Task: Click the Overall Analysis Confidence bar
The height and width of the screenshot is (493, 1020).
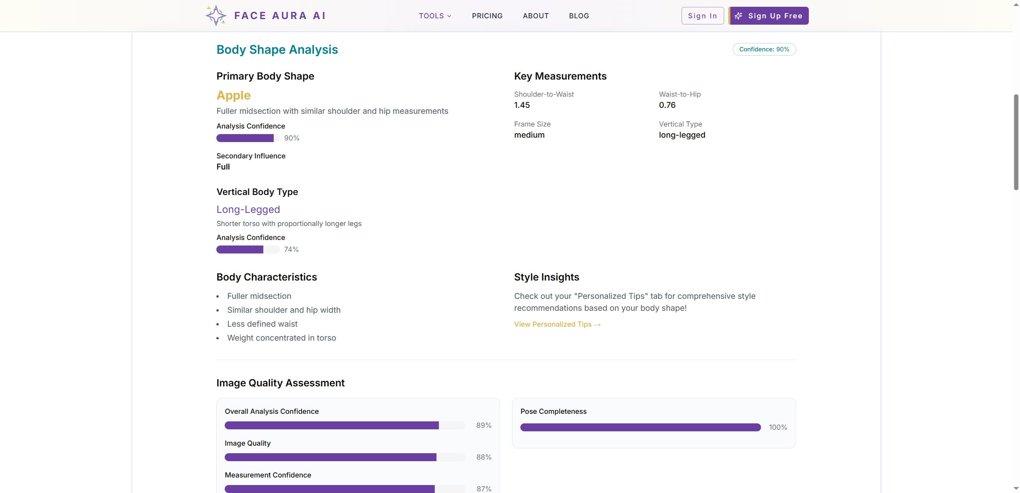Action: 345,425
